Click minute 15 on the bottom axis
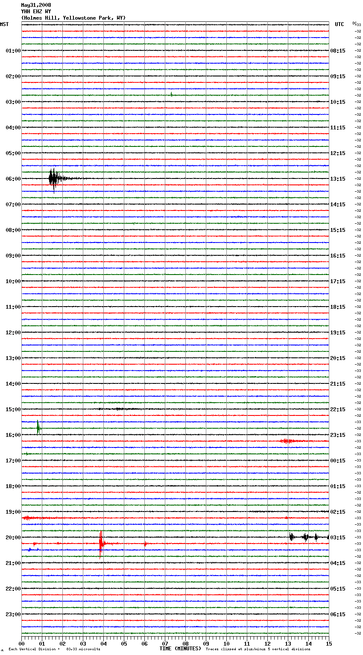The width and height of the screenshot is (363, 655). point(329,643)
